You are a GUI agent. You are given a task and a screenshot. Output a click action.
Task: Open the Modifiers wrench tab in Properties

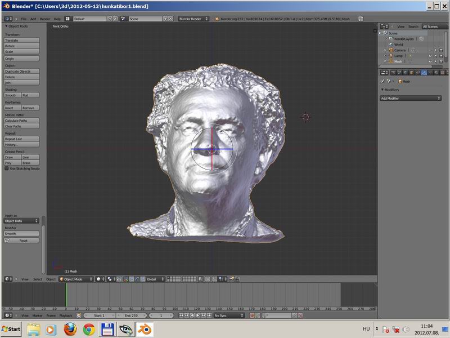(x=424, y=72)
